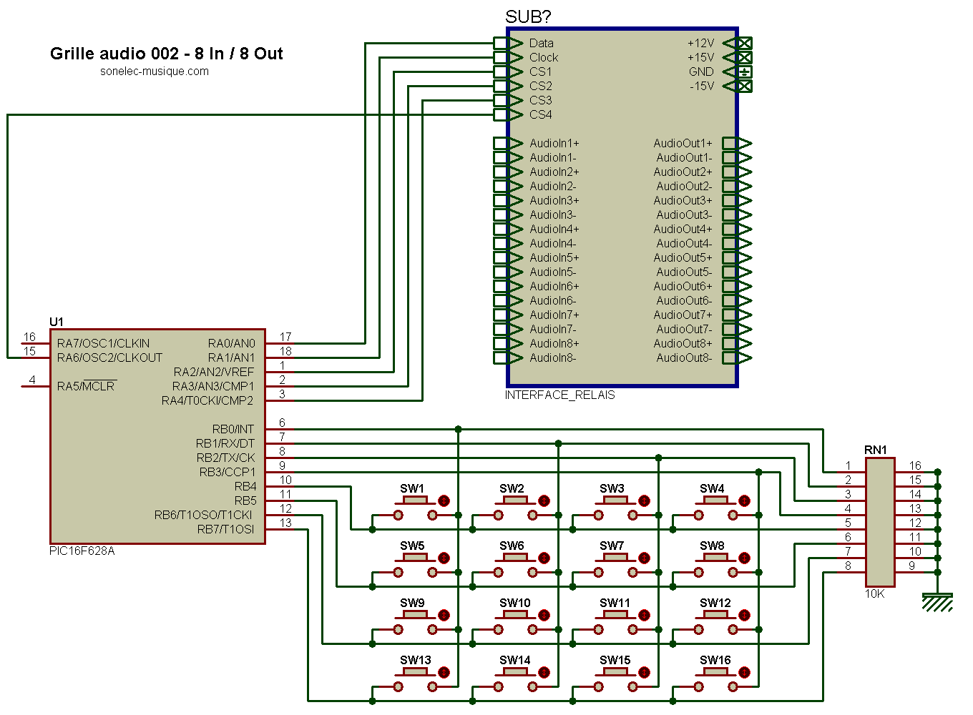Select the GND terminal on sub-circuit
The image size is (973, 715).
point(738,71)
